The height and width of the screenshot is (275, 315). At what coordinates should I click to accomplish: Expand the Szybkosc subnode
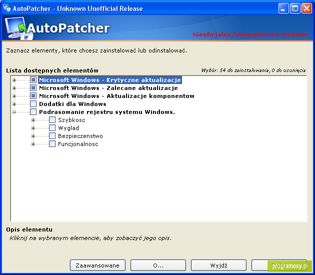click(x=33, y=120)
